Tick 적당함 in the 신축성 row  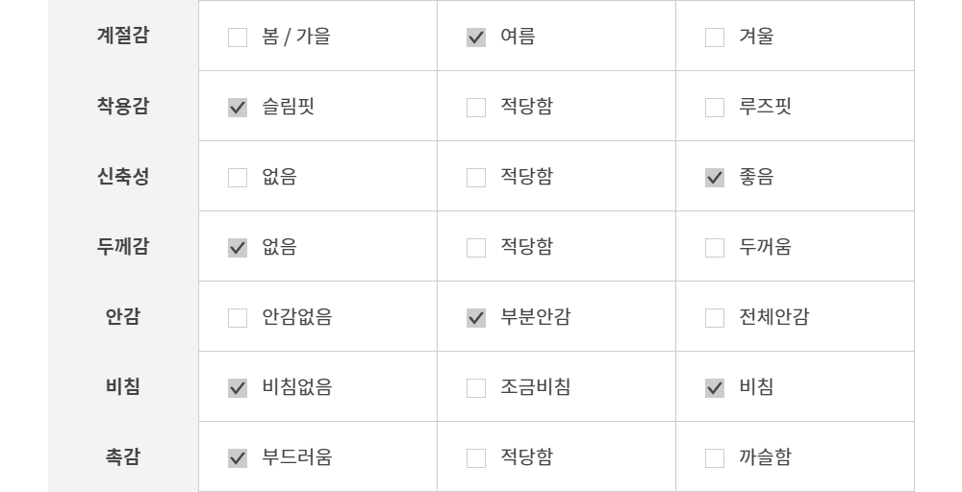pyautogui.click(x=476, y=178)
